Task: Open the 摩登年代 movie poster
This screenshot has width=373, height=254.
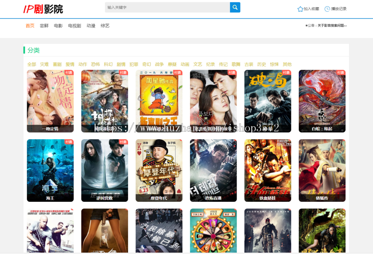Action: tap(159, 171)
